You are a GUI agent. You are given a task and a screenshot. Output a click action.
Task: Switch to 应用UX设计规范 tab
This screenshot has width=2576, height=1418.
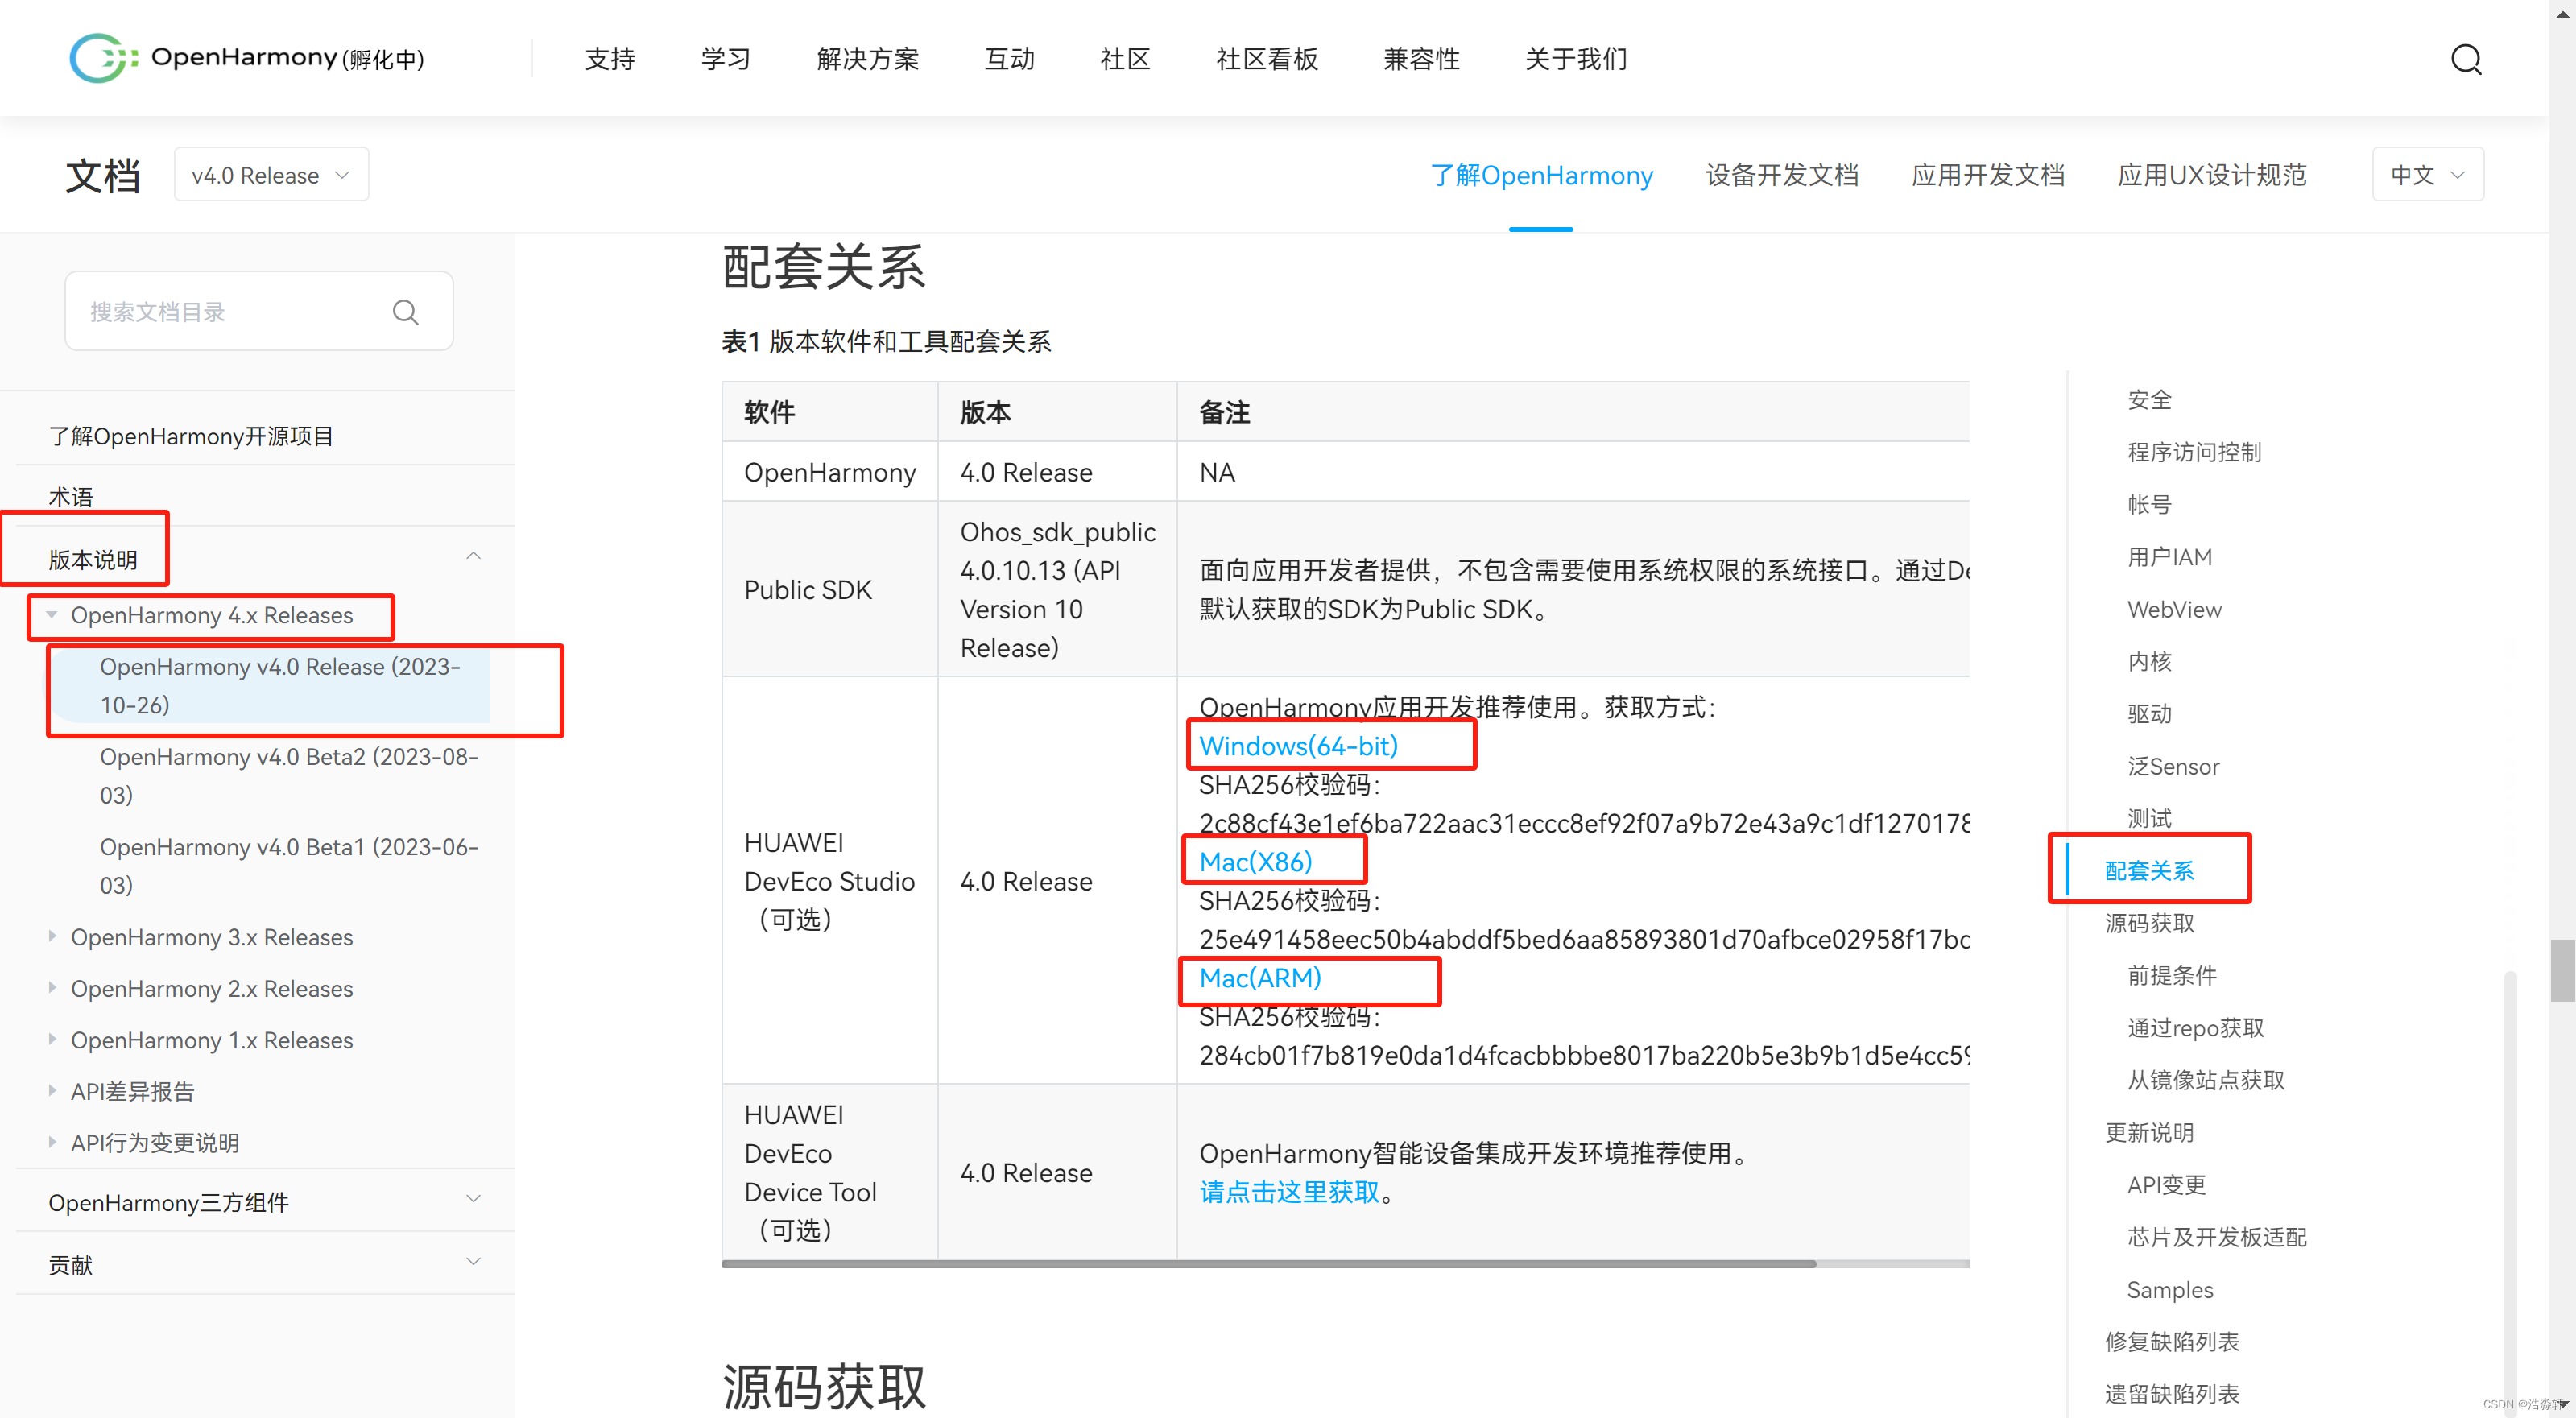tap(2212, 175)
